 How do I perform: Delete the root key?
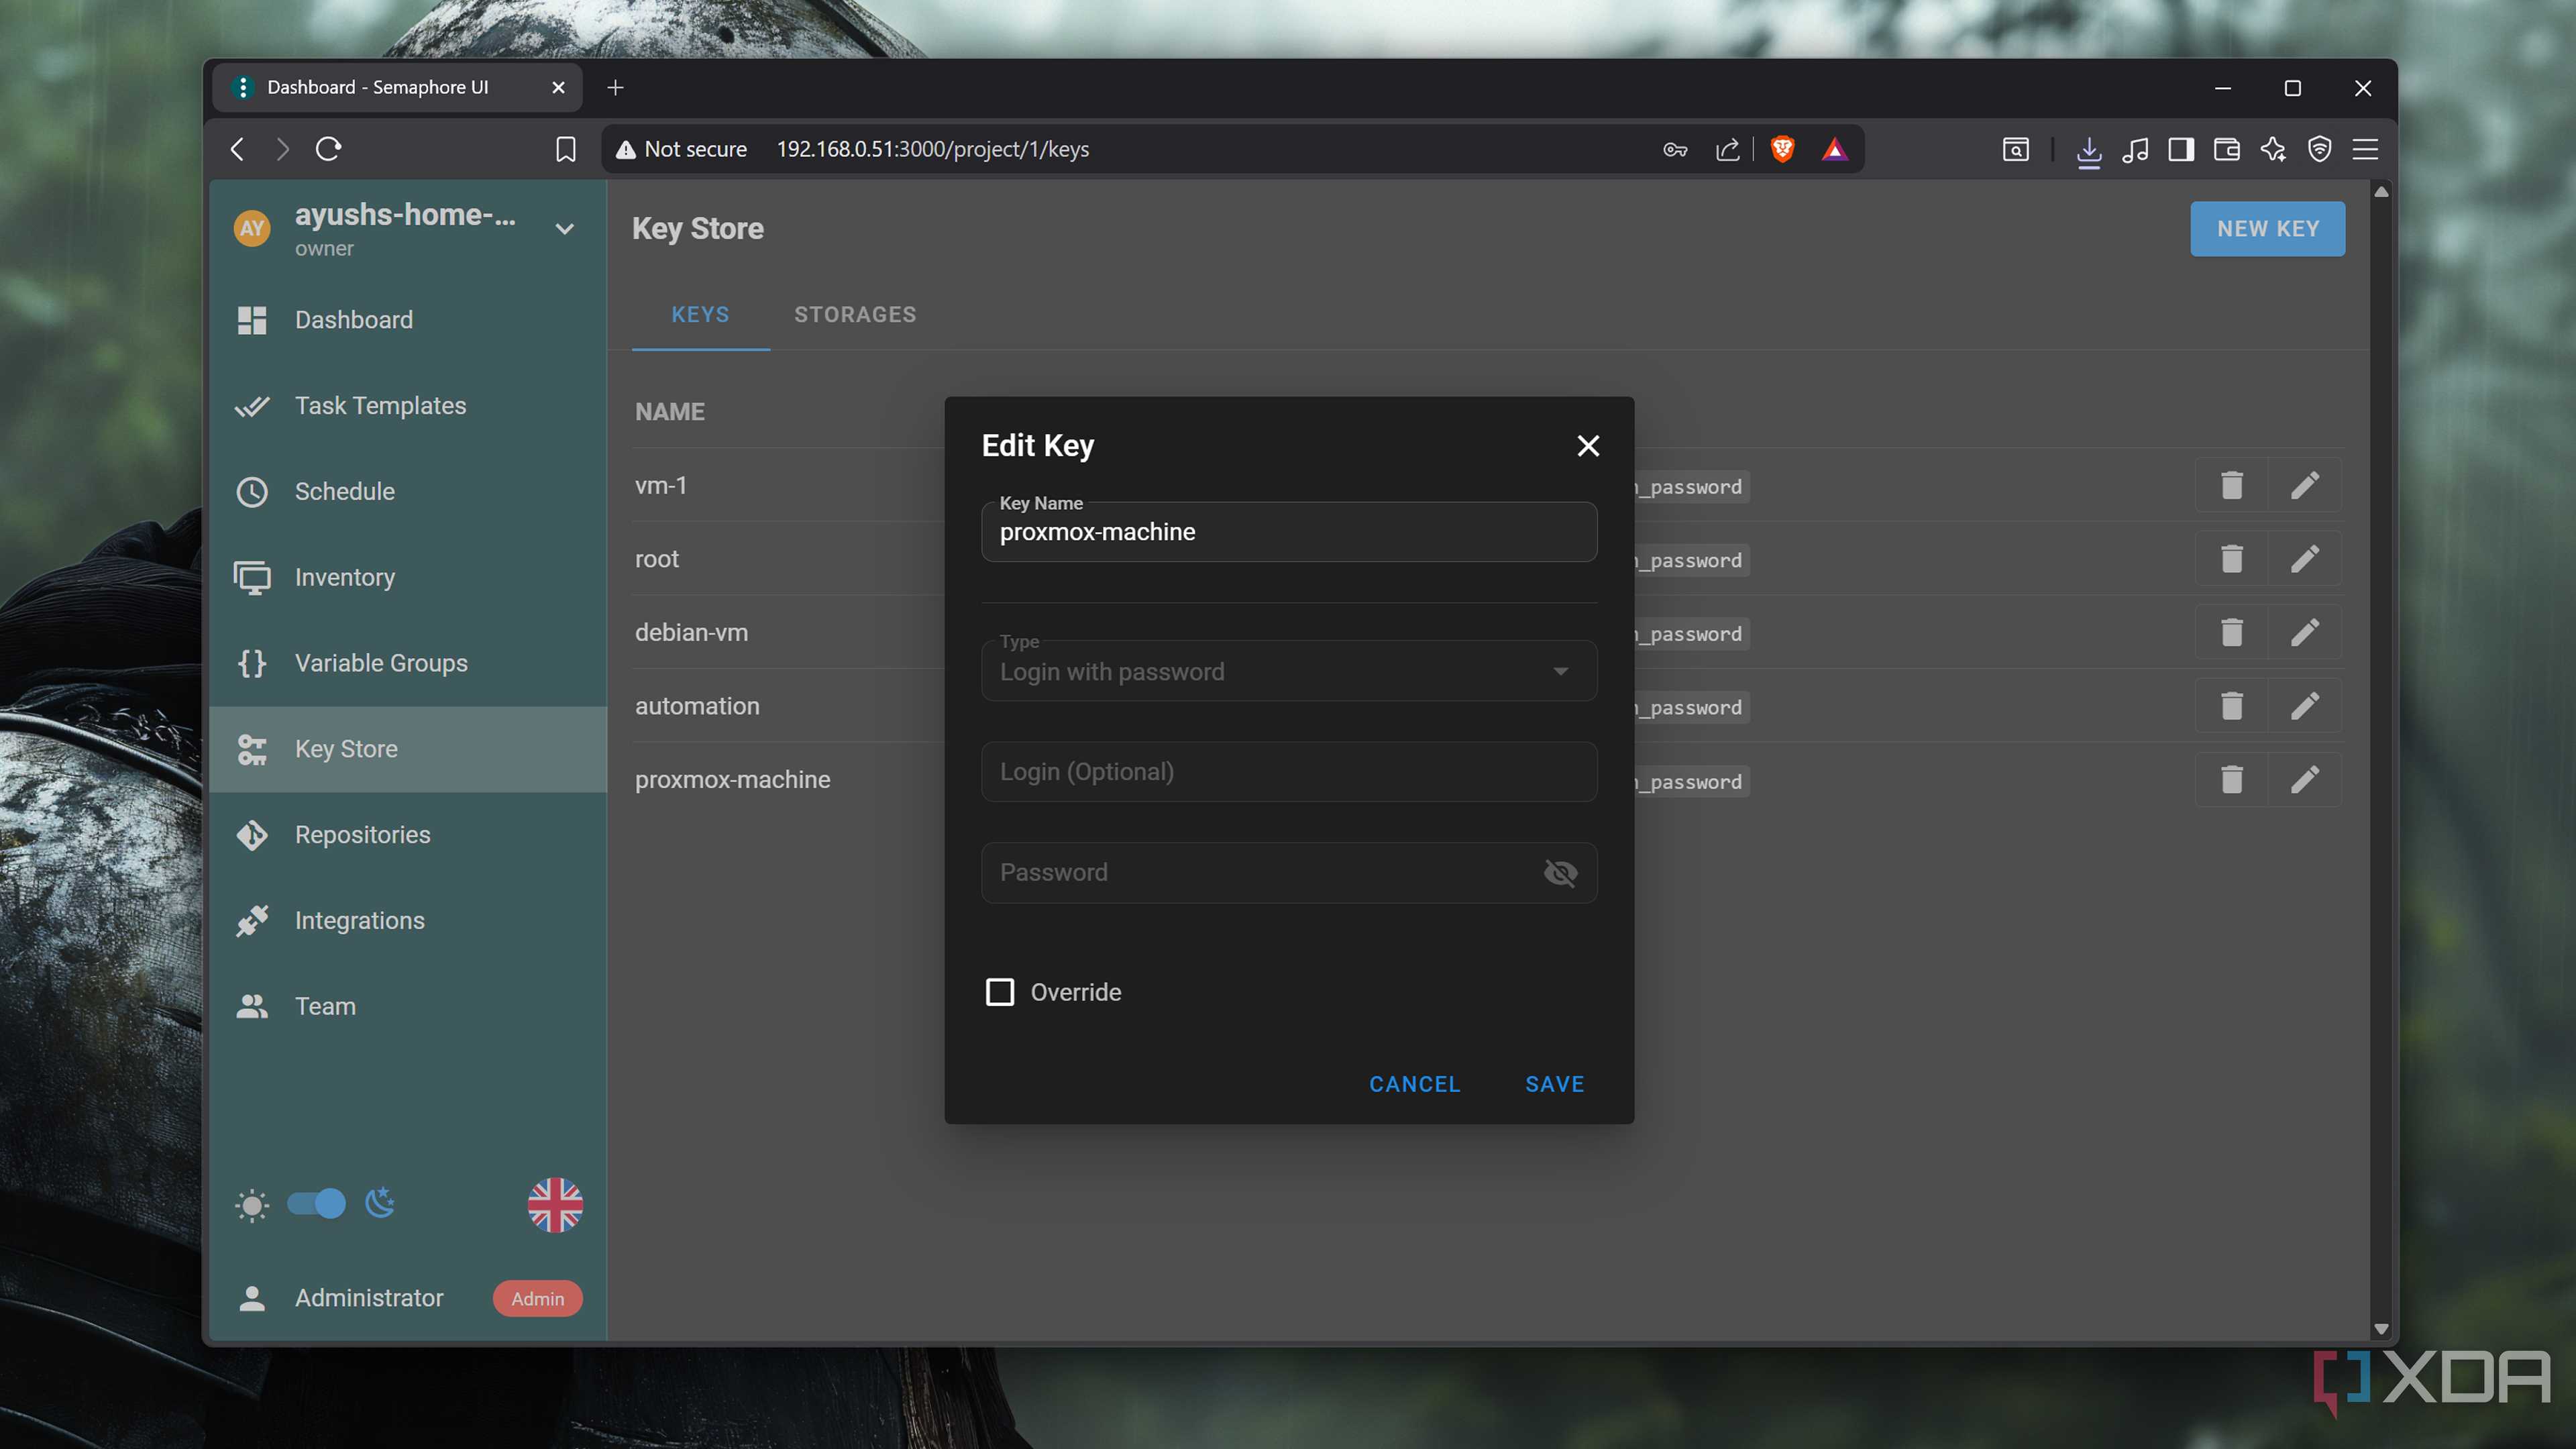[x=2231, y=559]
